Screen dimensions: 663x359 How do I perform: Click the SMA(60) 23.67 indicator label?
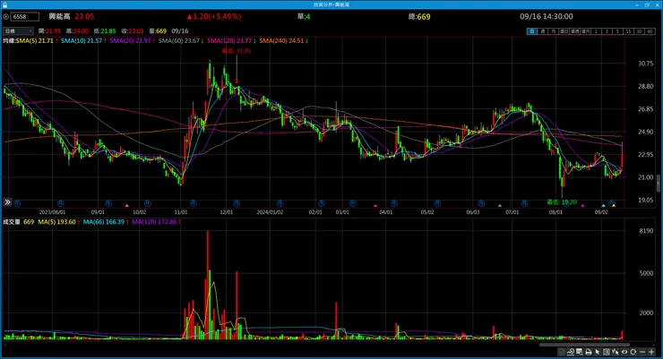point(179,41)
